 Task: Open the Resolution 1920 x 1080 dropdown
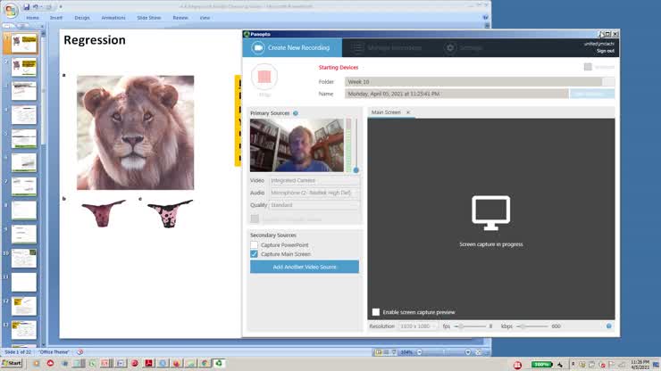pyautogui.click(x=418, y=326)
